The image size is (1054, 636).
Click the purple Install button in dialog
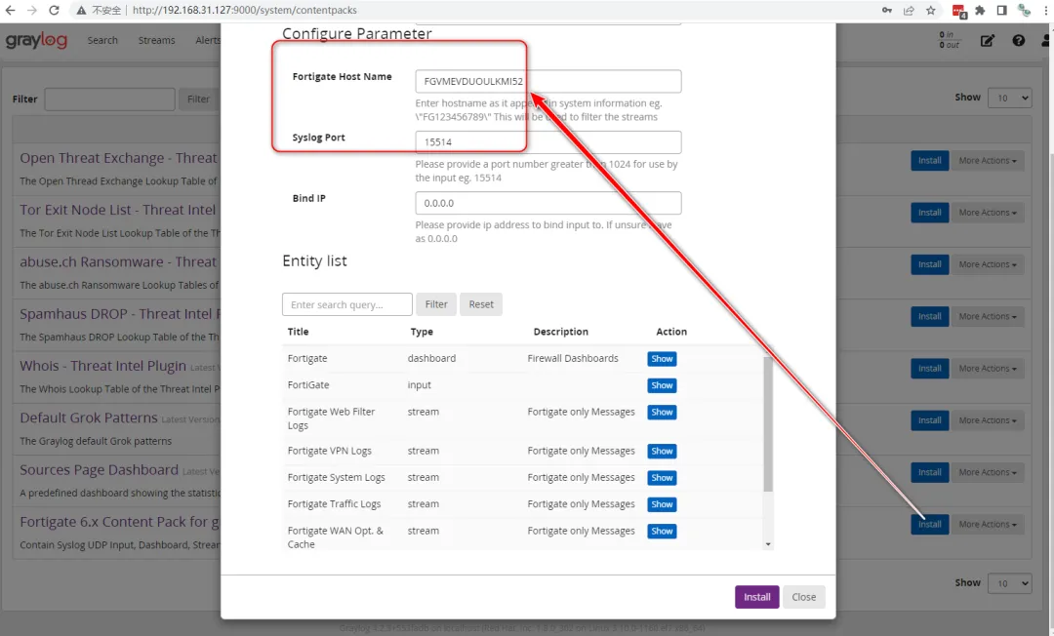point(757,597)
